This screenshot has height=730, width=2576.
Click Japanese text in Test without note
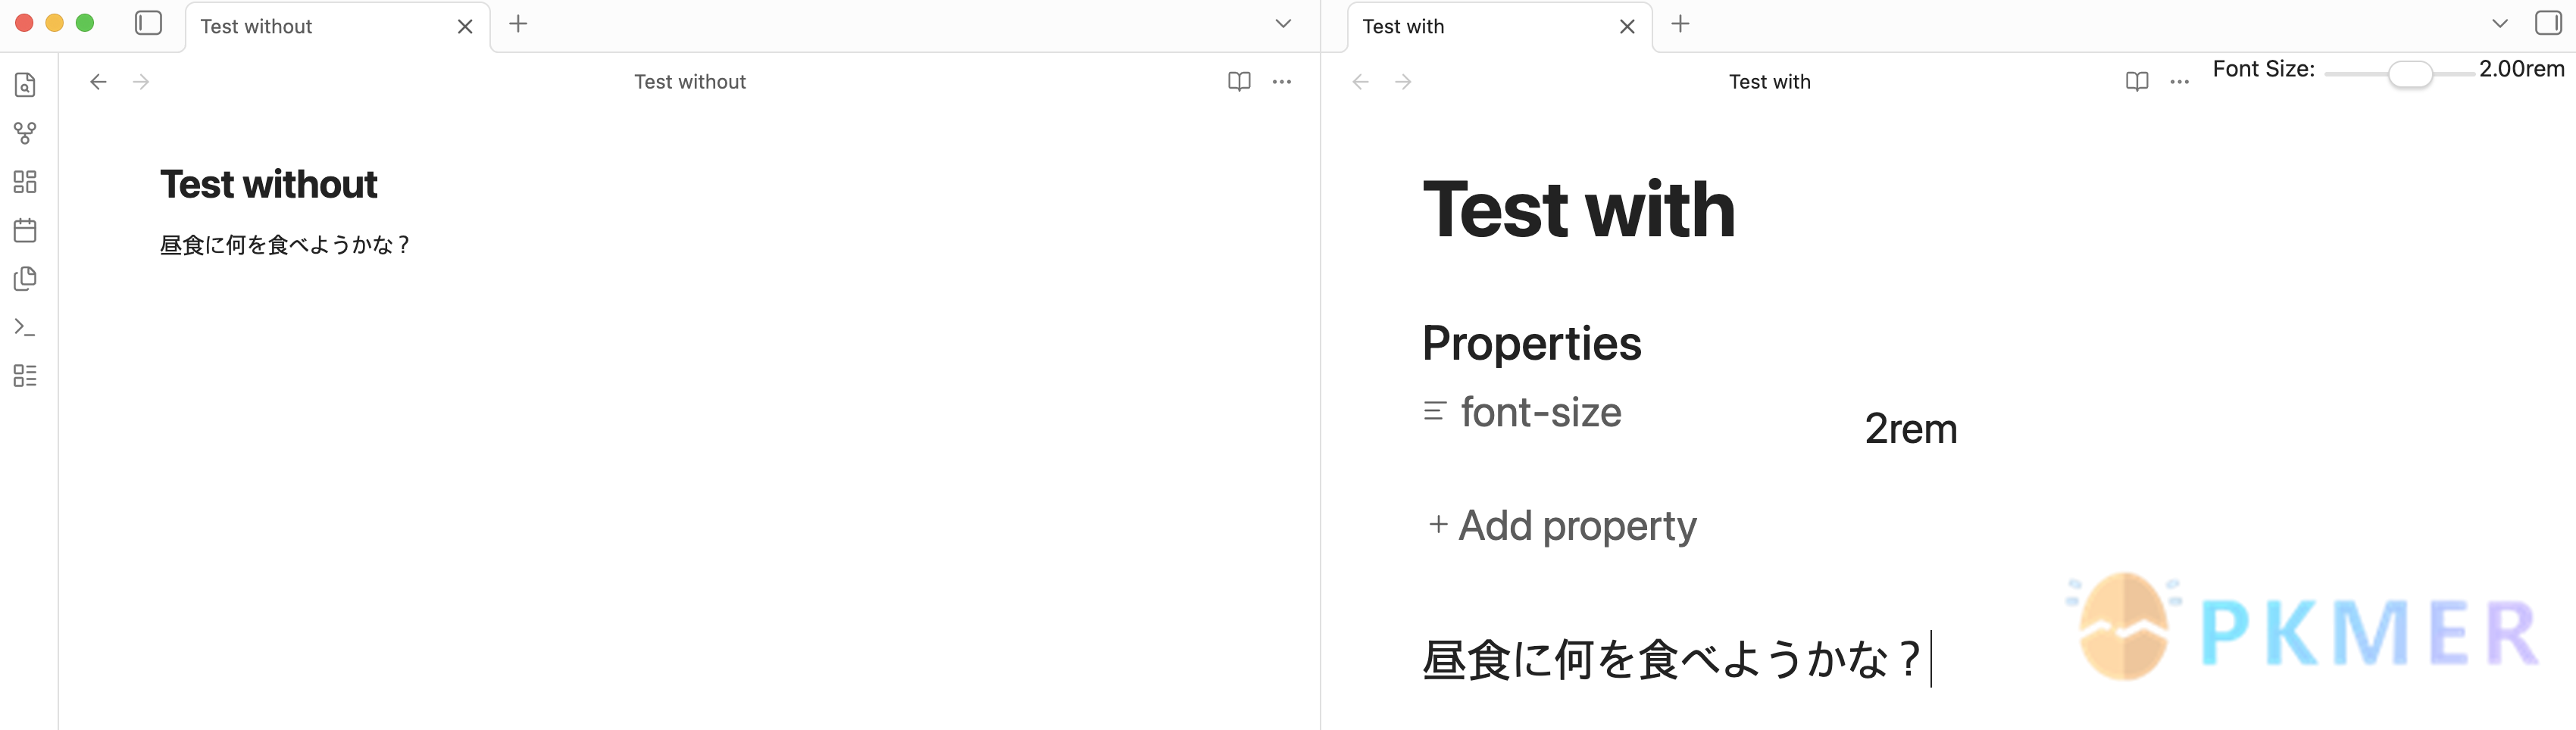(x=285, y=245)
